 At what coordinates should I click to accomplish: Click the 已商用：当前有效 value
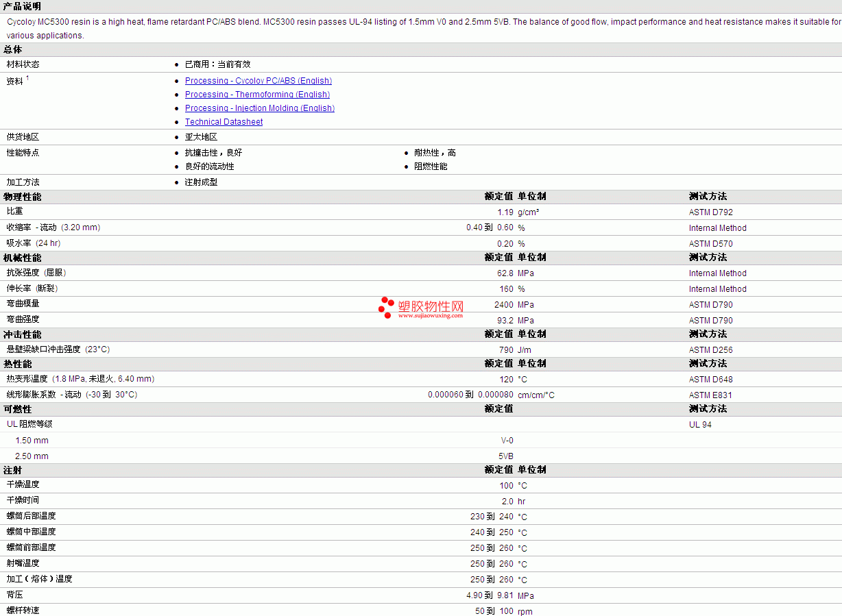point(218,64)
